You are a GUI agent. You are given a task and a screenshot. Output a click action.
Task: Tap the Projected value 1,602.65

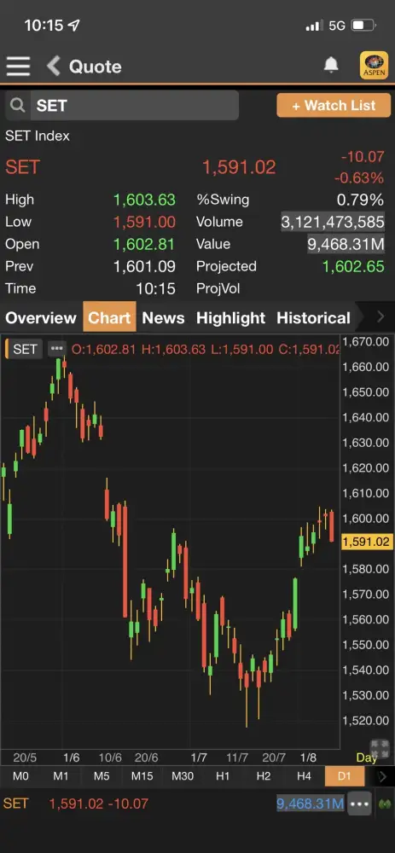pyautogui.click(x=353, y=266)
